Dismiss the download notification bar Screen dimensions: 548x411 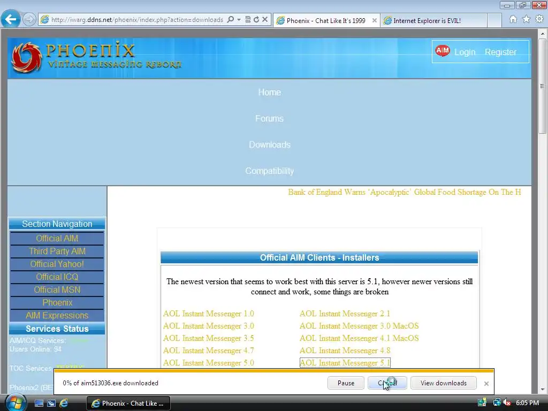coord(486,384)
